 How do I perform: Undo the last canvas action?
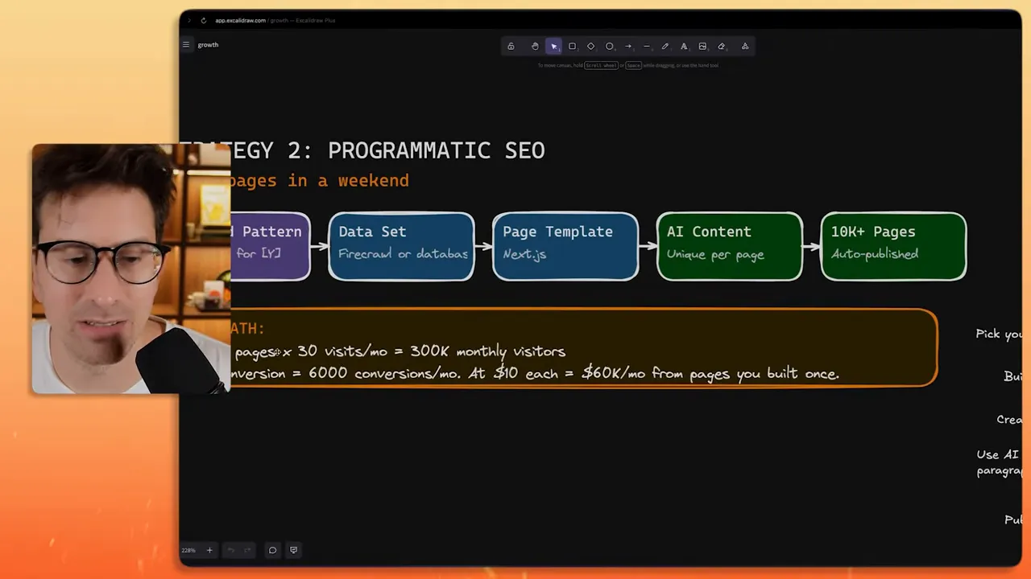(230, 550)
